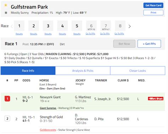Click the PP column header

click(16, 80)
